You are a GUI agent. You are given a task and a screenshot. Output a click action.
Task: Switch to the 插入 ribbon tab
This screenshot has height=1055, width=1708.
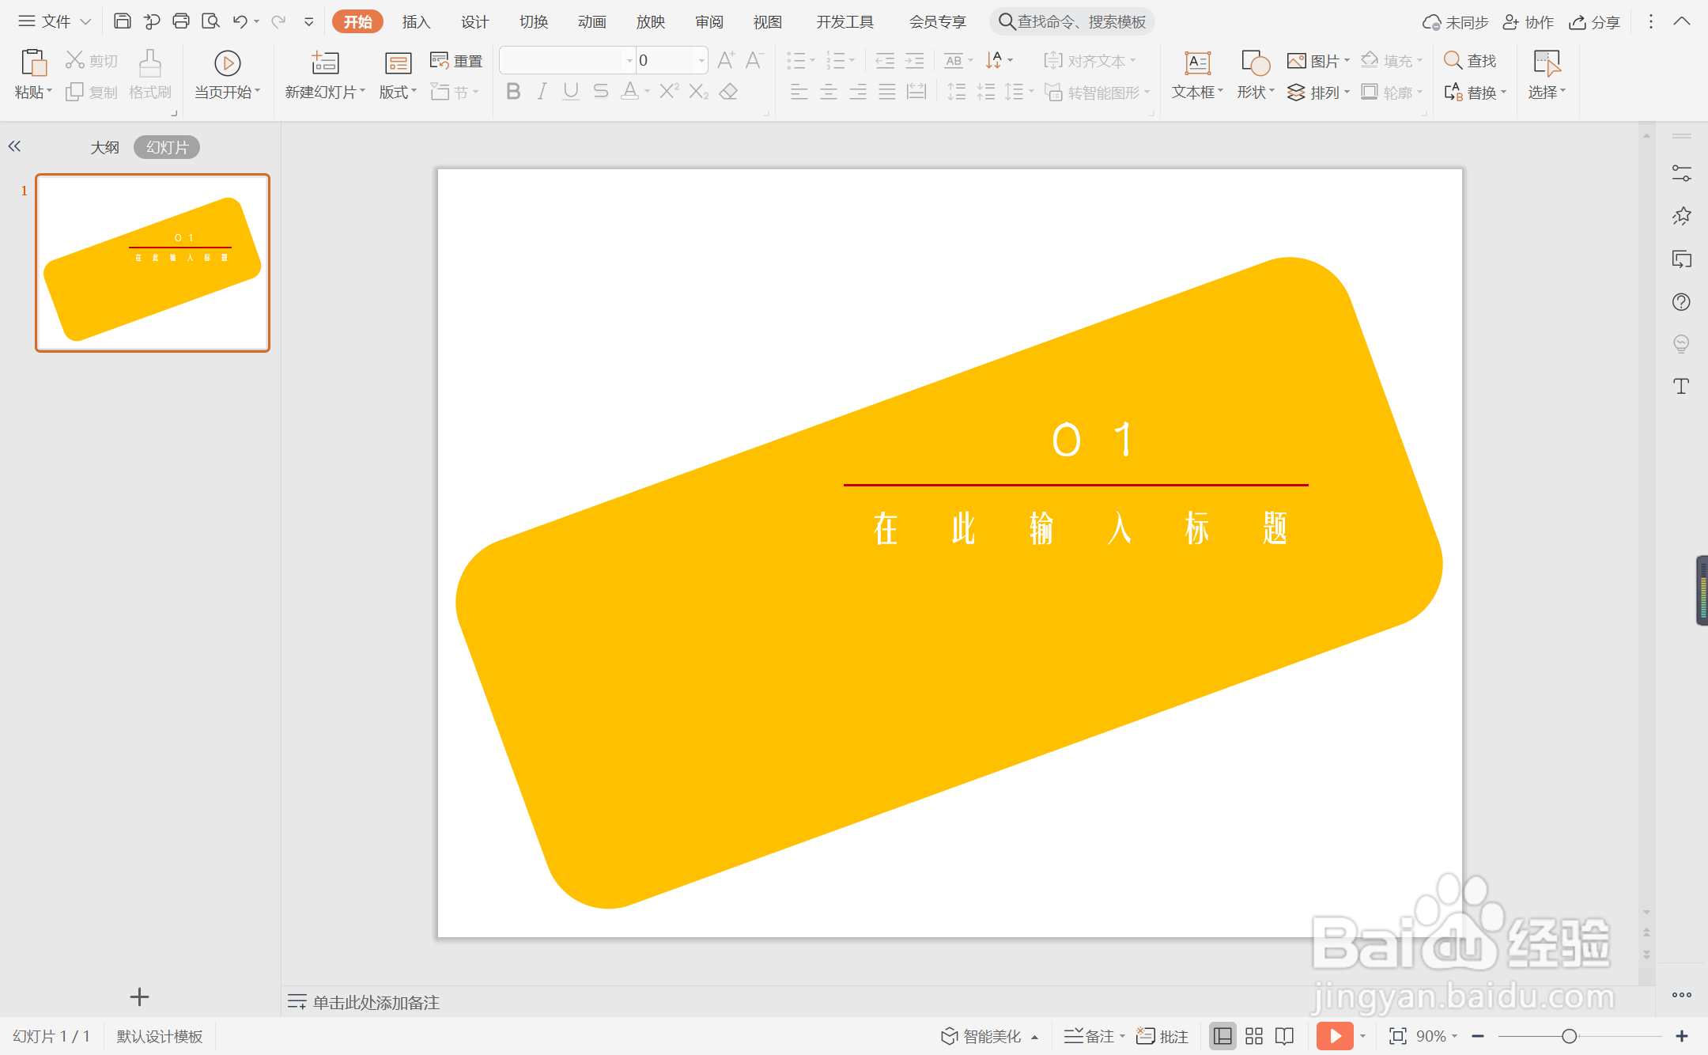coord(416,21)
